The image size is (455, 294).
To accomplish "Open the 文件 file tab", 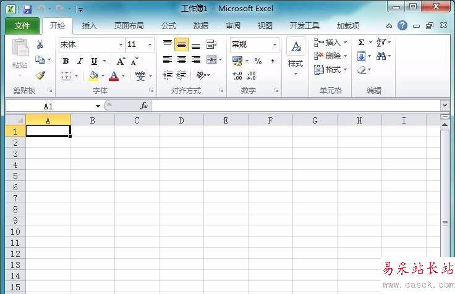I will coord(22,26).
